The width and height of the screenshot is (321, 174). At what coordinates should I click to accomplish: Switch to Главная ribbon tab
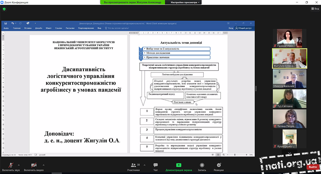click(17, 28)
